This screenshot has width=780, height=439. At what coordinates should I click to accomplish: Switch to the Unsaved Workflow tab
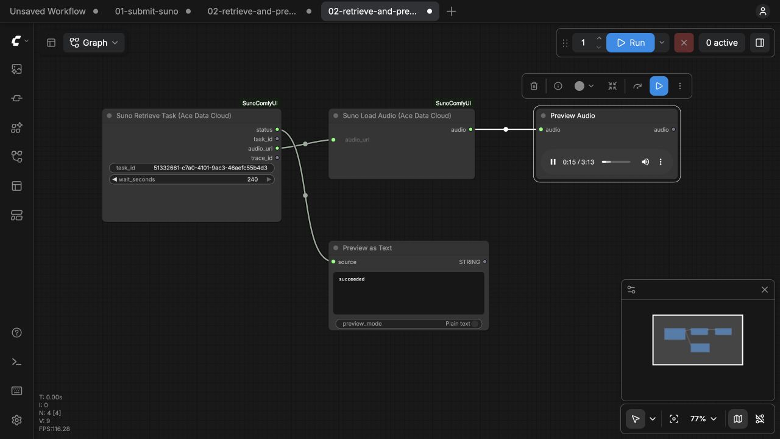click(x=54, y=11)
